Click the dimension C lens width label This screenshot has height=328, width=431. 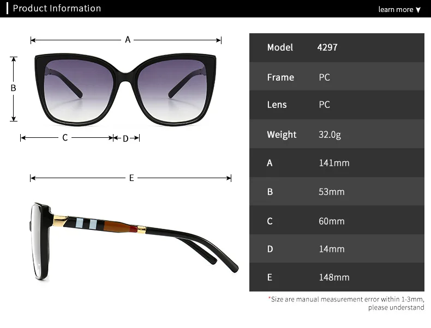(x=65, y=137)
